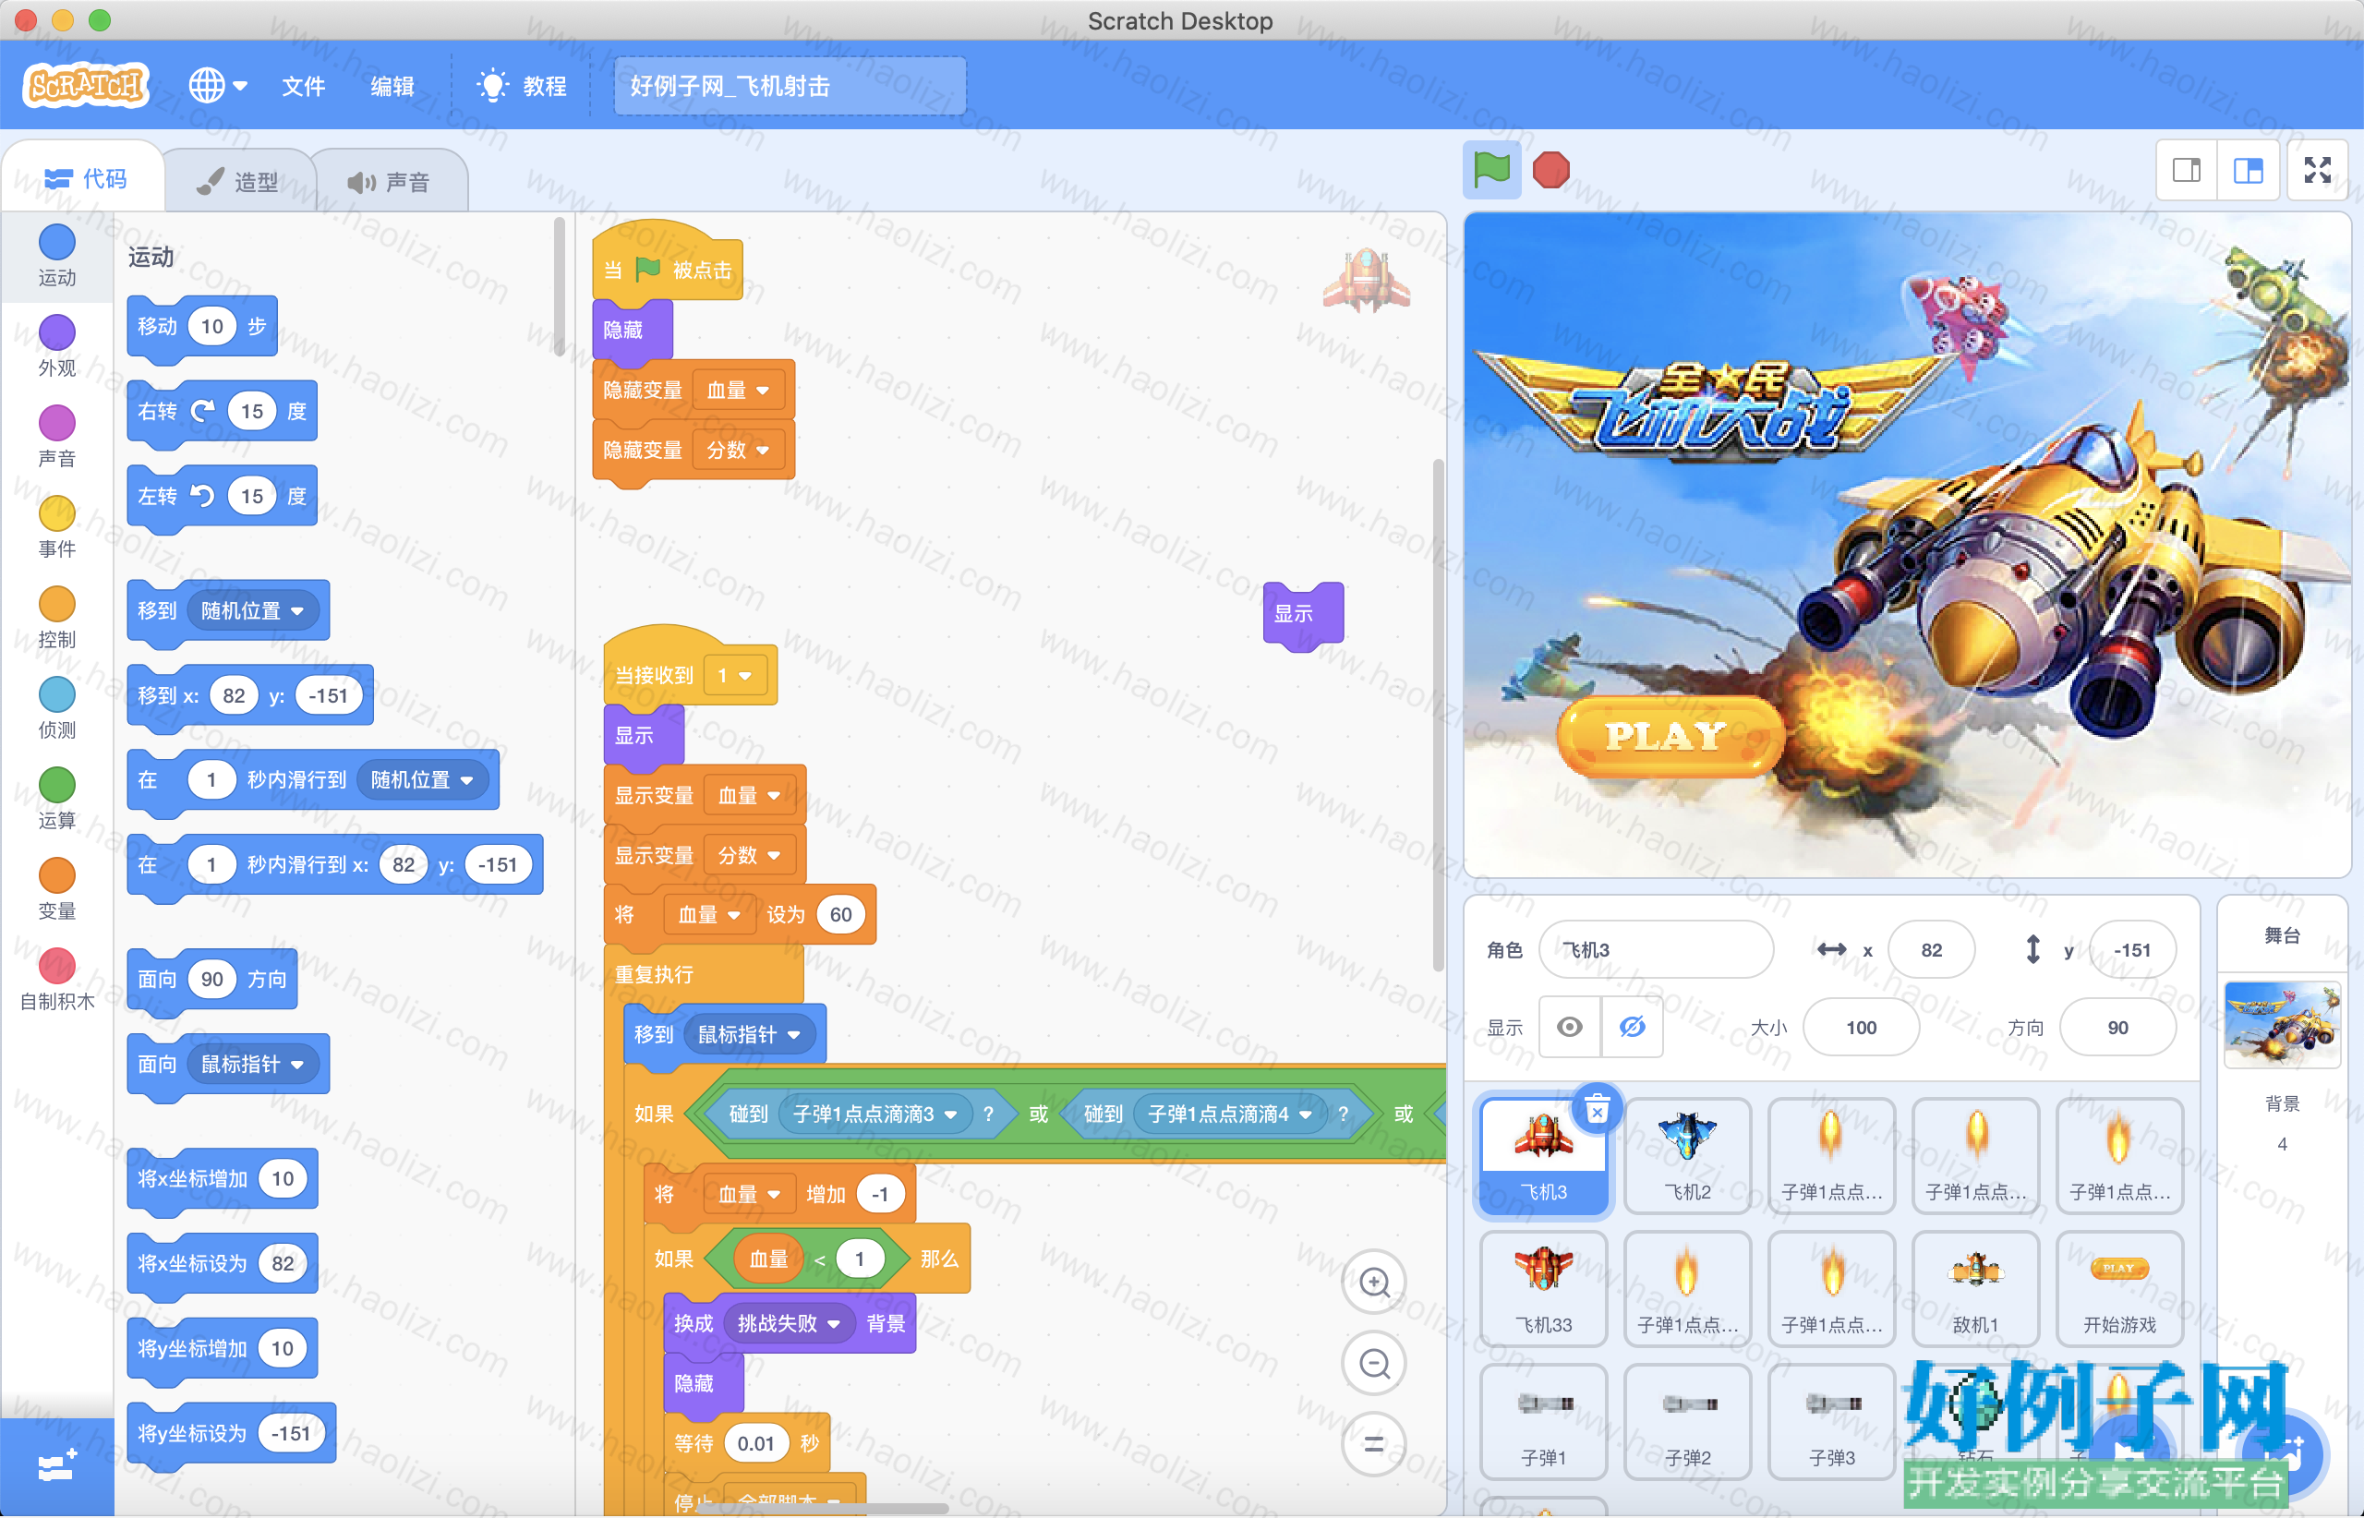Click the red stop button
The image size is (2364, 1518).
coord(1550,170)
